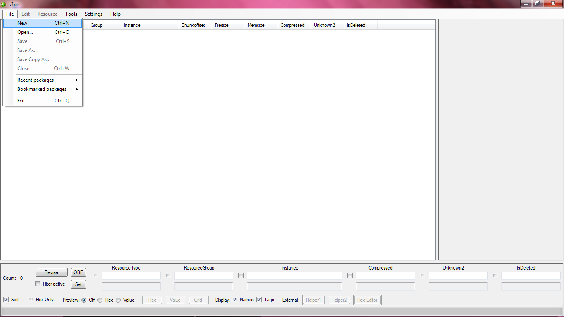The image size is (564, 317).
Task: Select Open... from the File menu
Action: (25, 32)
